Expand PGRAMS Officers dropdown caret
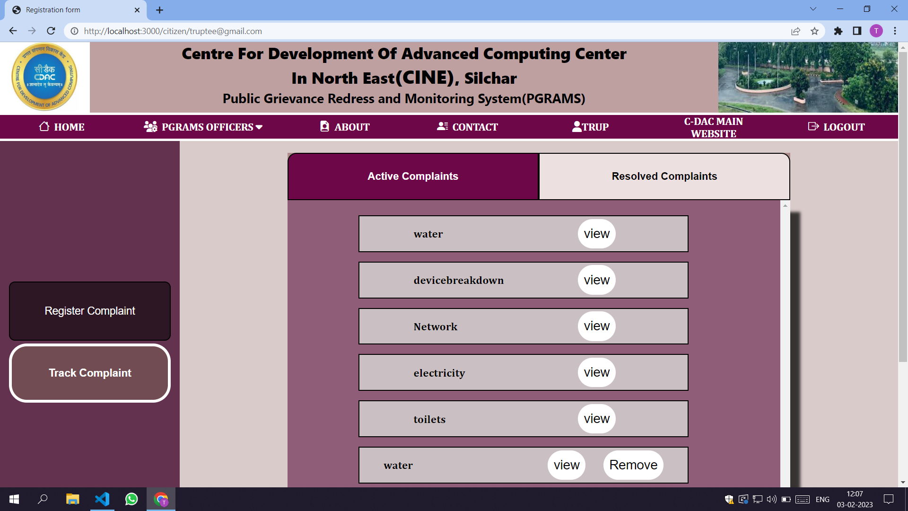Viewport: 908px width, 511px height. (259, 127)
